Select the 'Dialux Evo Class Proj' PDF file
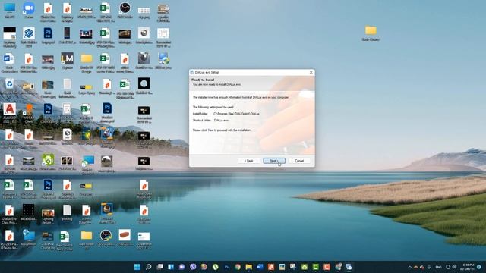This screenshot has width=486, height=273. (x=9, y=215)
